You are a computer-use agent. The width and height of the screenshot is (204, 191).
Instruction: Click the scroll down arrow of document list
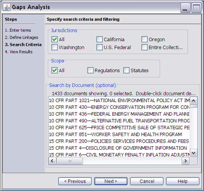tap(194, 153)
